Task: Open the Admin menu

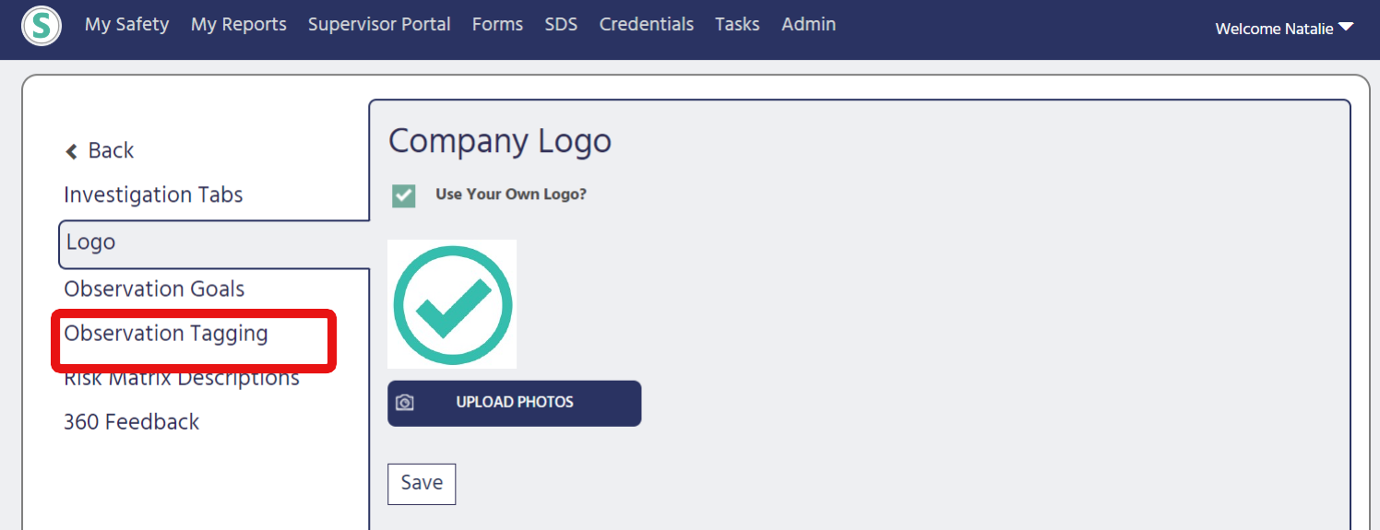Action: coord(808,25)
